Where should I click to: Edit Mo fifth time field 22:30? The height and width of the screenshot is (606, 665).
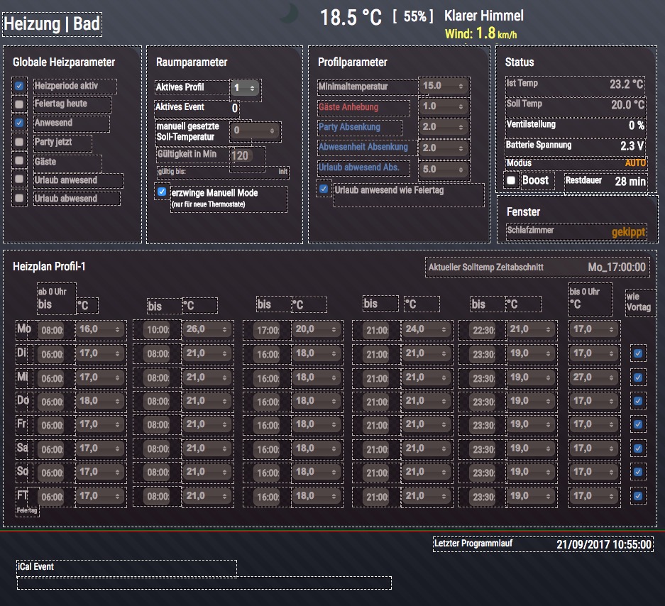click(483, 330)
